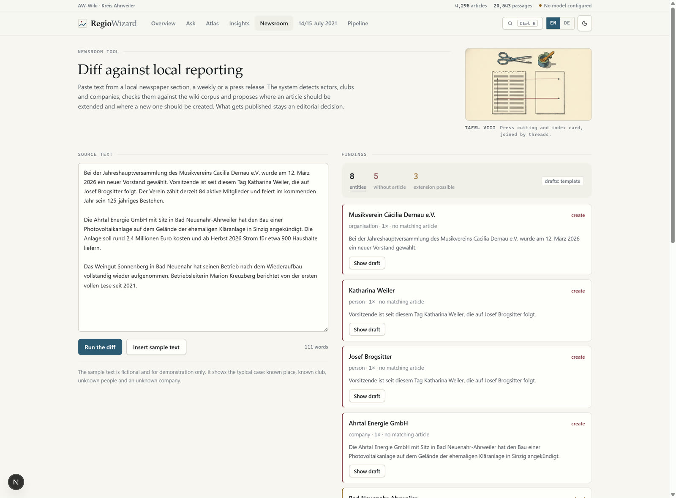Select the 3 extension possible tab
This screenshot has height=498, width=676.
coord(434,181)
